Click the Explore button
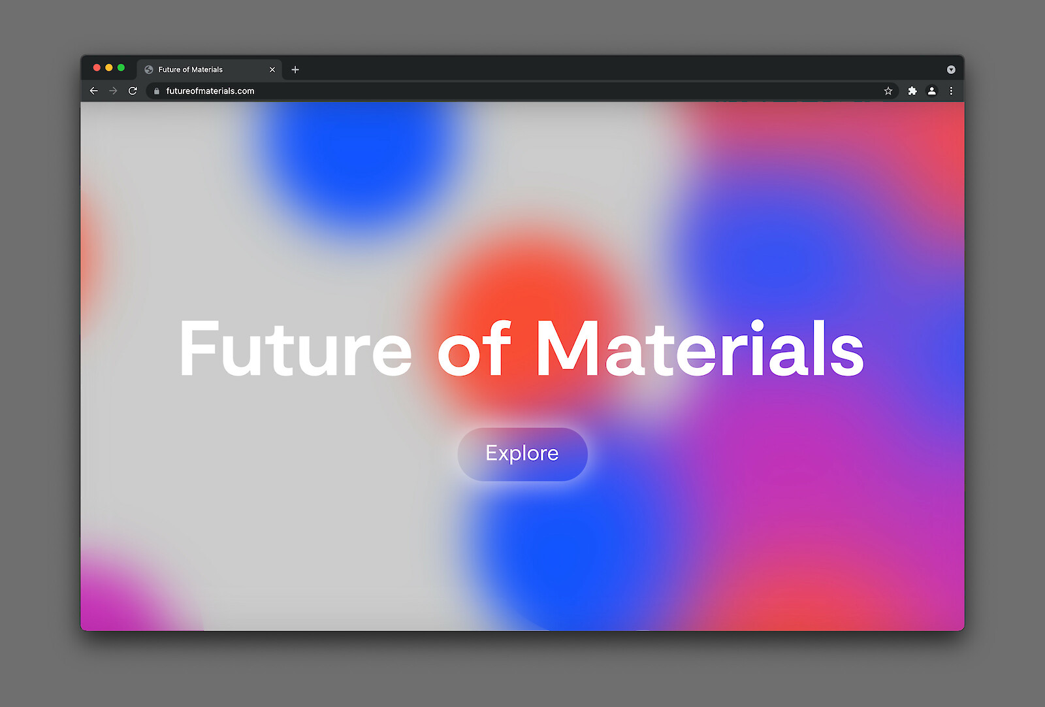This screenshot has height=707, width=1045. (521, 453)
